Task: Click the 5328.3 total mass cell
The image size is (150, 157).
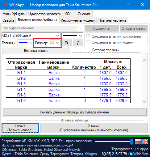Action: (122, 100)
